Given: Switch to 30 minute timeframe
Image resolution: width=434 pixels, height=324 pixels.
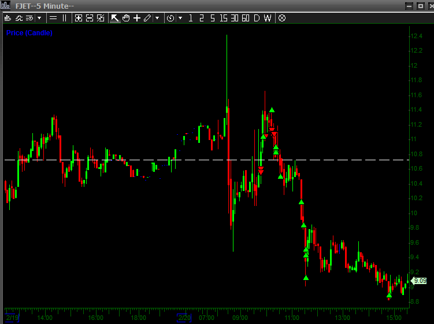Looking at the screenshot, I should (235, 19).
